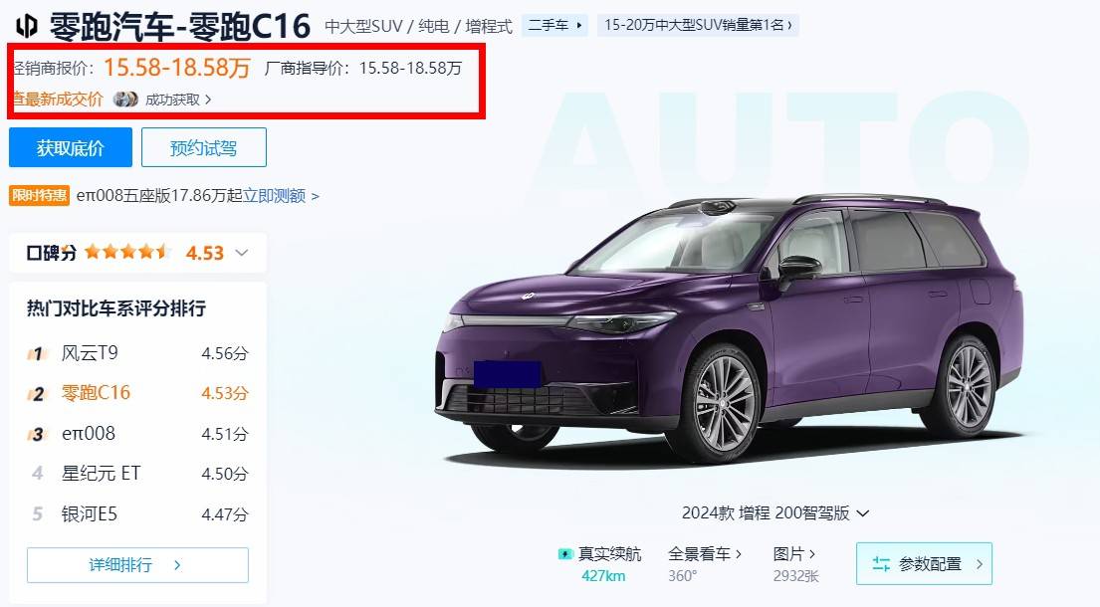Select 星纪元 ET in comparison list
This screenshot has width=1100, height=607.
pos(101,473)
